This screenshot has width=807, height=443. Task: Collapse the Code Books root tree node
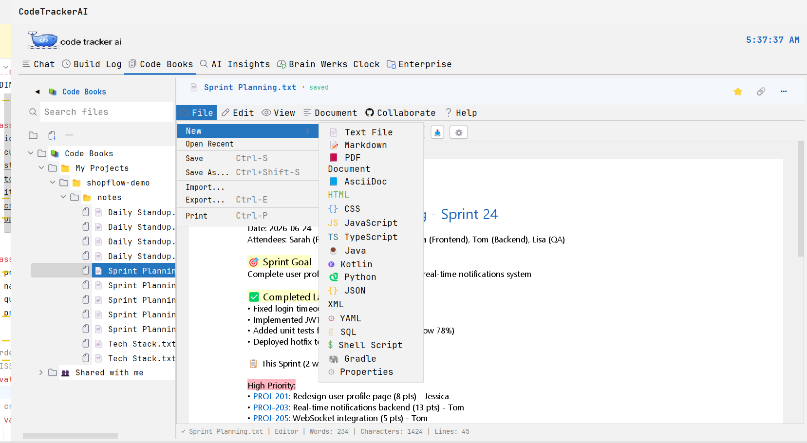31,153
